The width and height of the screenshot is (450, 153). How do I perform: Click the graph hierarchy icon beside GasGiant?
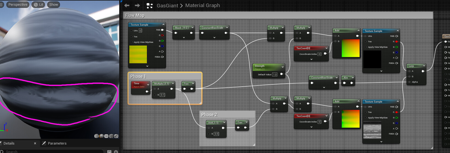point(149,6)
